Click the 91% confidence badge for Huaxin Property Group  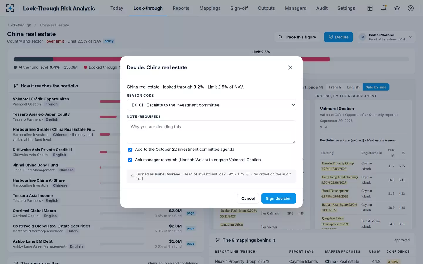pos(393,262)
